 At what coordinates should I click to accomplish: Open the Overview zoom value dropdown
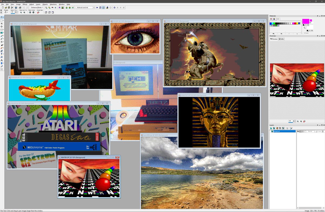point(295,121)
